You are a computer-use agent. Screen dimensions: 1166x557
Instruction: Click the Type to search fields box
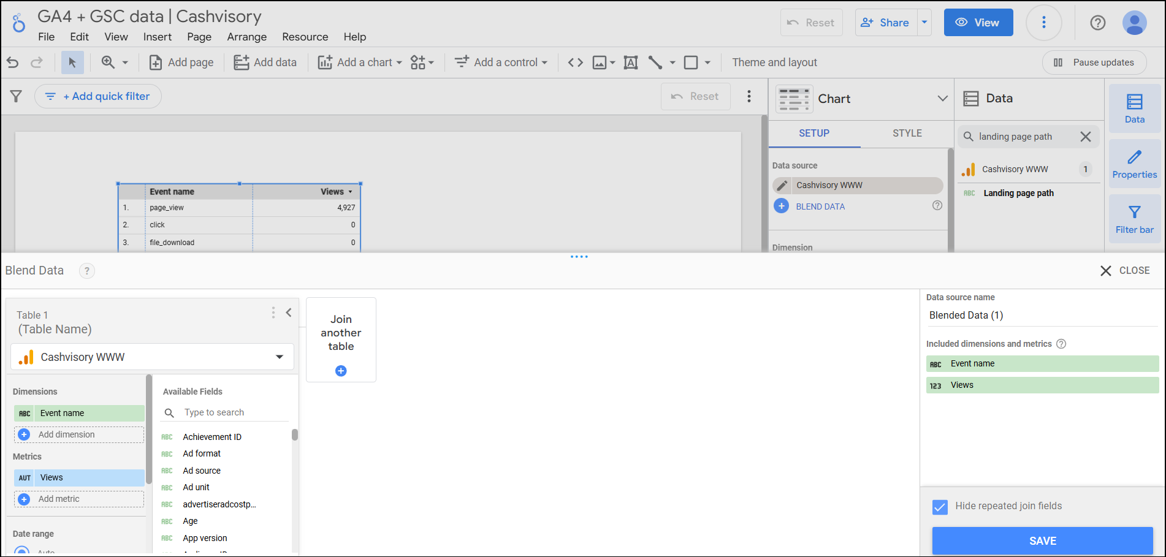point(224,412)
